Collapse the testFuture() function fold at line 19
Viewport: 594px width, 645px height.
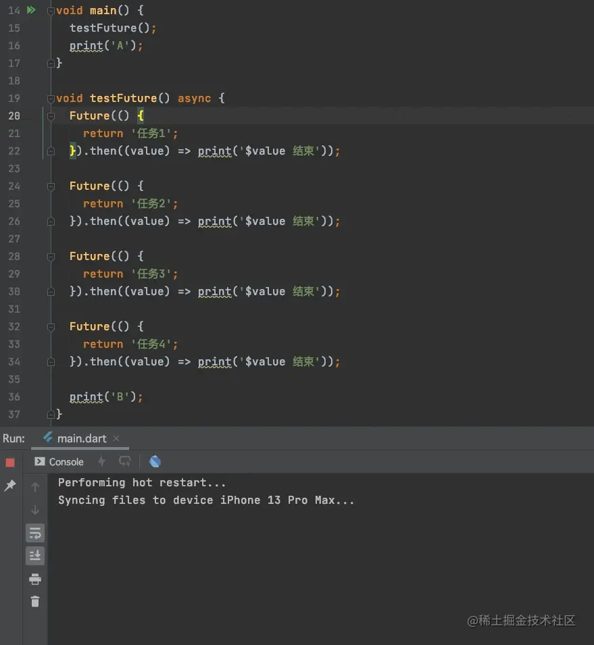pyautogui.click(x=51, y=99)
